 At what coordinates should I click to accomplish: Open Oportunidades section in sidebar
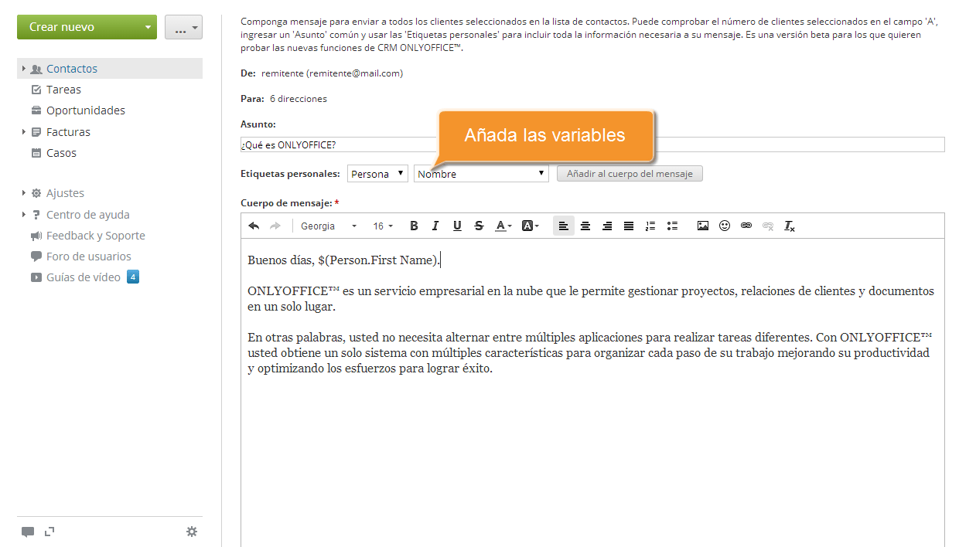[x=86, y=110]
